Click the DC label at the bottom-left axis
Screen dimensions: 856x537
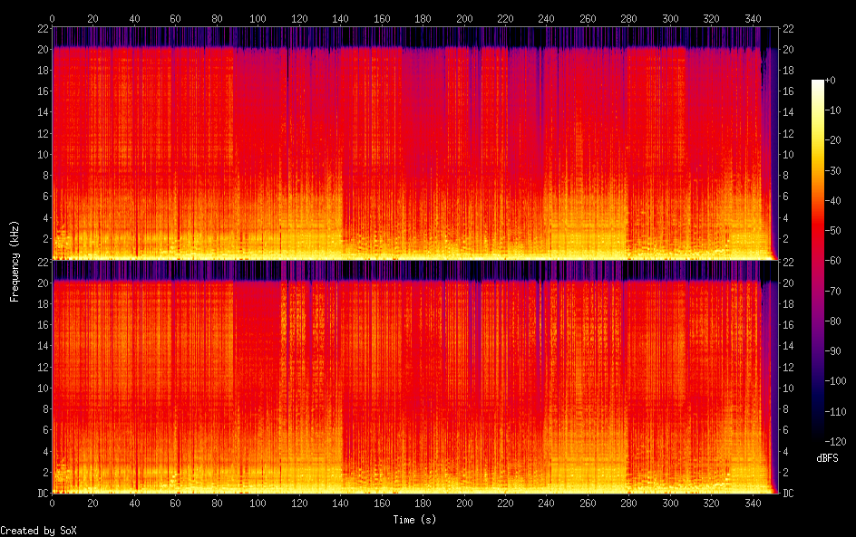[x=41, y=494]
